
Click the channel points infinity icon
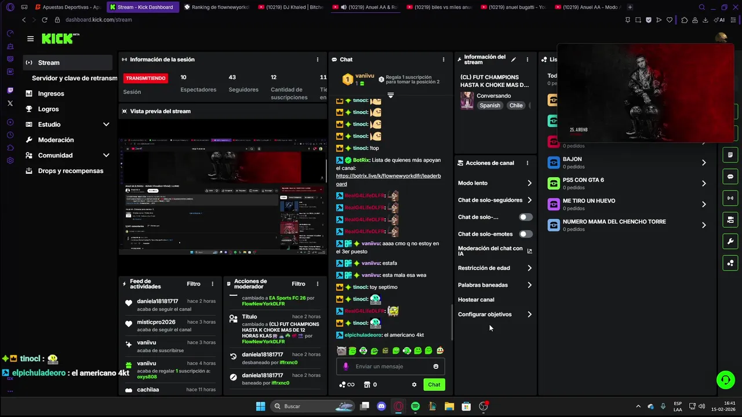(347, 385)
